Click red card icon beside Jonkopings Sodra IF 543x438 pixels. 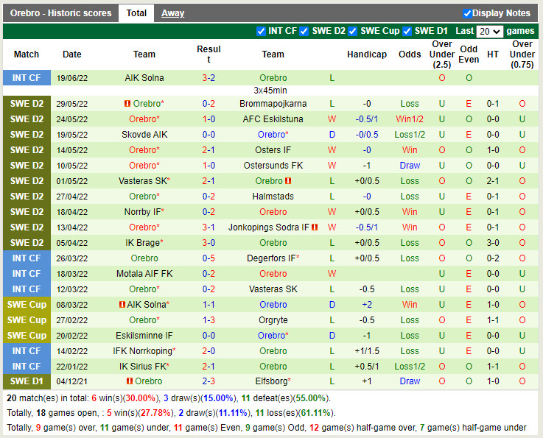[x=315, y=227]
